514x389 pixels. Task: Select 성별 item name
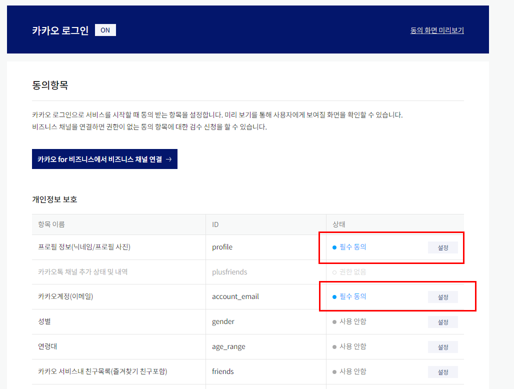(x=44, y=321)
